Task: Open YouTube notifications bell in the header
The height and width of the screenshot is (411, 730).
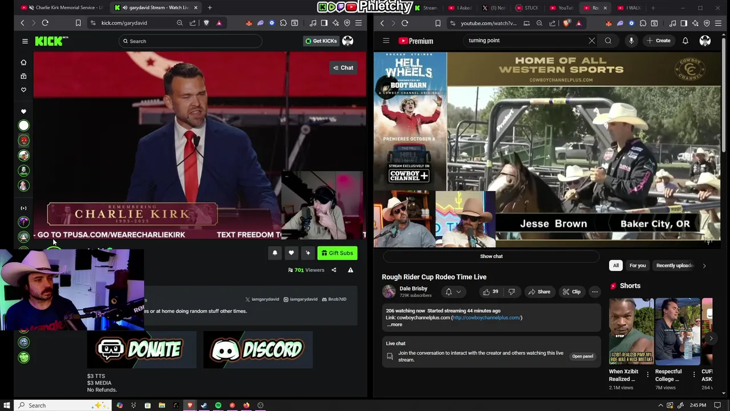Action: coord(685,41)
